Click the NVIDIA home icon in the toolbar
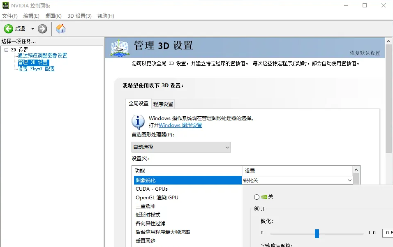393x247 pixels. [x=60, y=29]
